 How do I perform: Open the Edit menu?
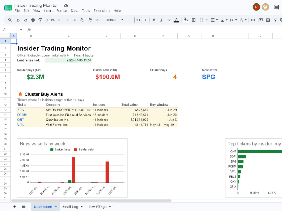tap(26, 11)
